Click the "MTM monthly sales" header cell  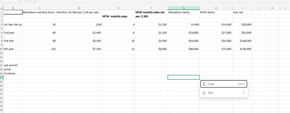(x=118, y=16)
